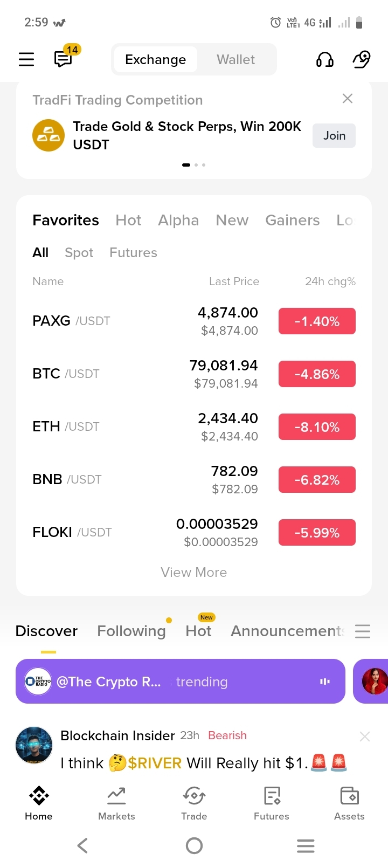Viewport: 388px width, 867px height.
Task: Play The Crypto Radio trending audio bar
Action: click(x=181, y=682)
